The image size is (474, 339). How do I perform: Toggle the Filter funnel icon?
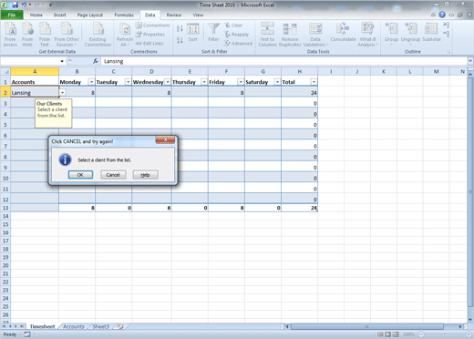[x=213, y=33]
